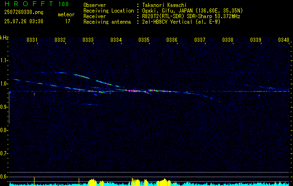Click the 0332 time axis marker
The height and width of the screenshot is (186, 293).
(x=60, y=40)
